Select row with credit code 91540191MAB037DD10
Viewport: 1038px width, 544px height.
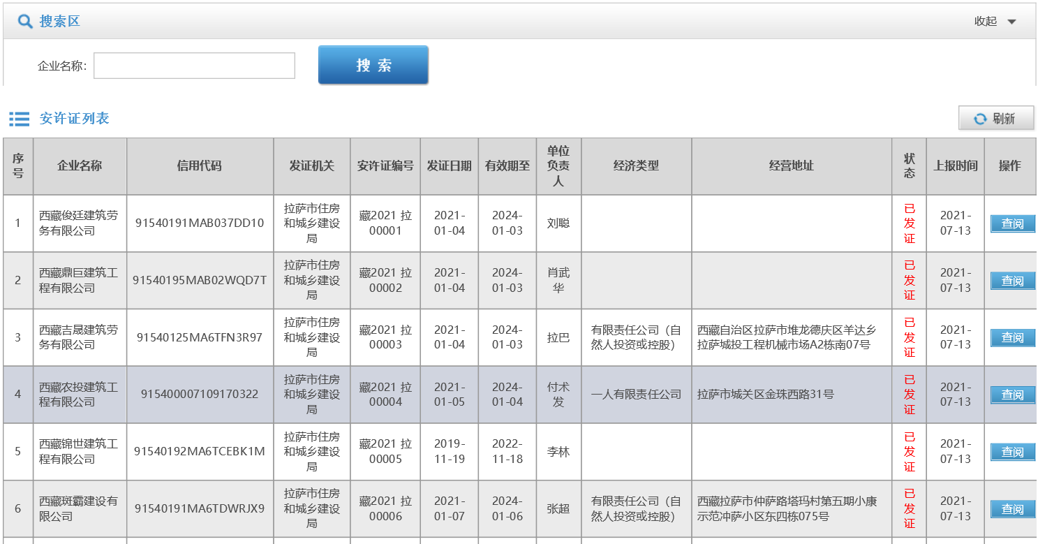point(200,223)
